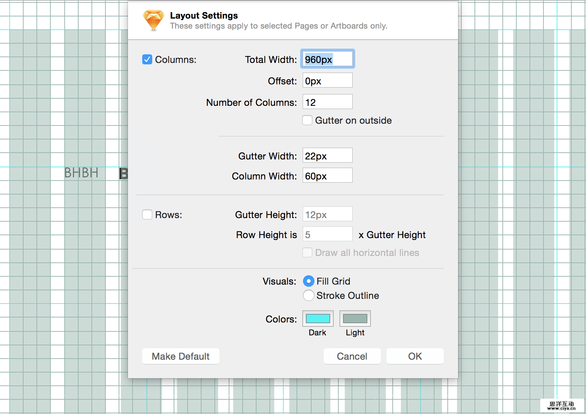
Task: Click the Gutter Height field
Action: [x=327, y=214]
